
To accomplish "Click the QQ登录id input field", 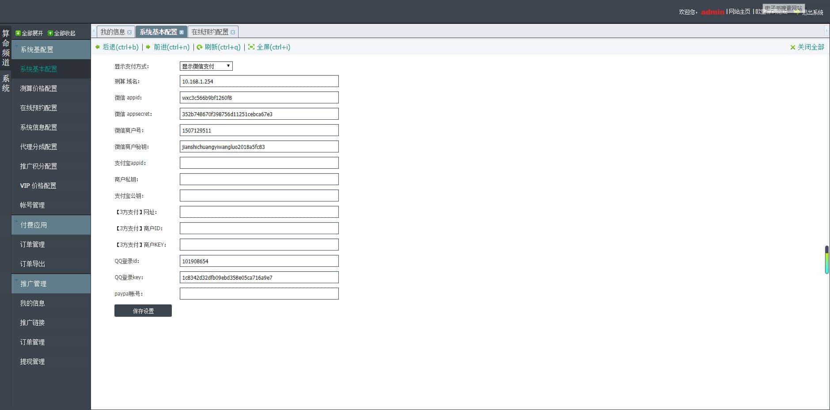I will (259, 261).
